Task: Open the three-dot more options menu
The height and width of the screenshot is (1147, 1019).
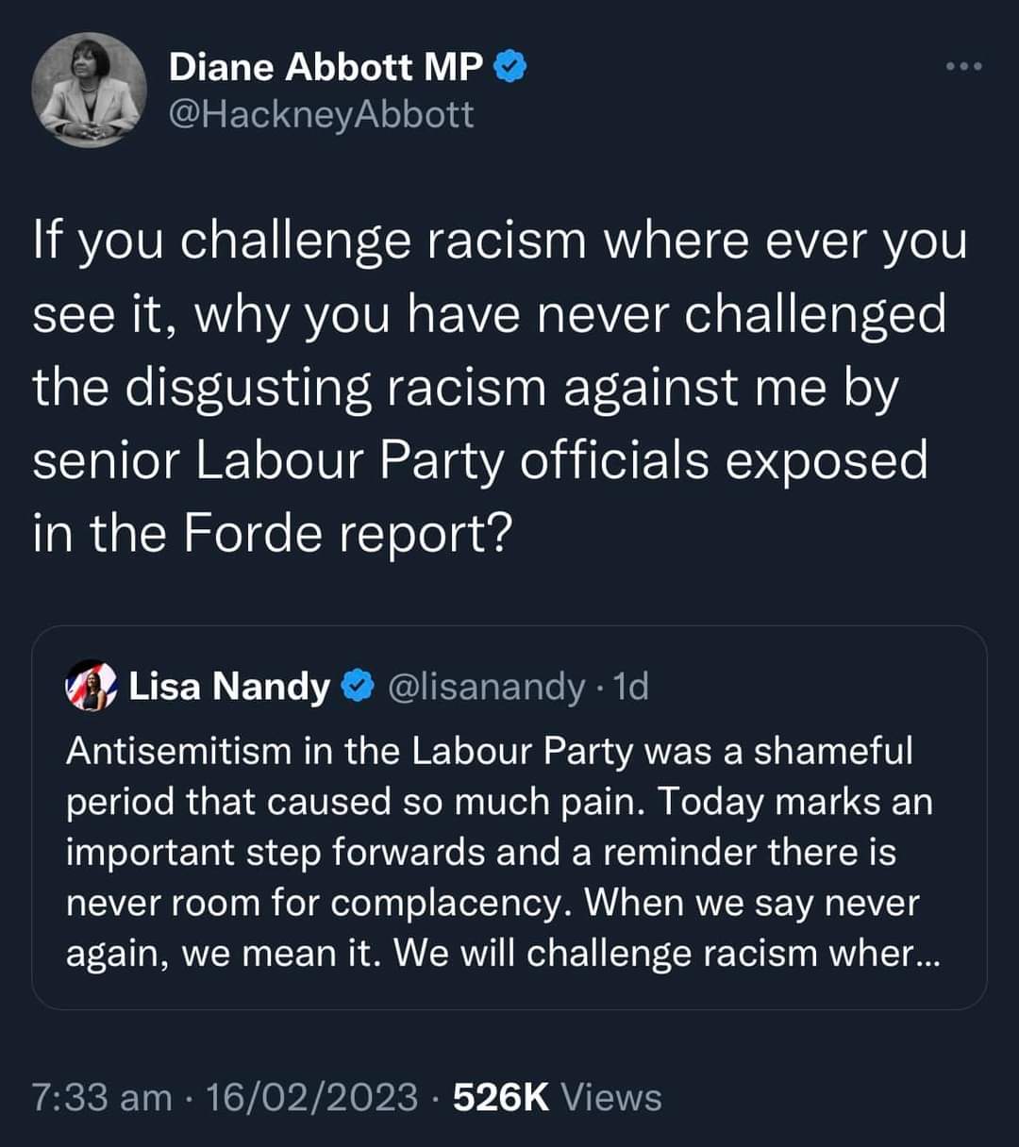Action: pos(965,66)
